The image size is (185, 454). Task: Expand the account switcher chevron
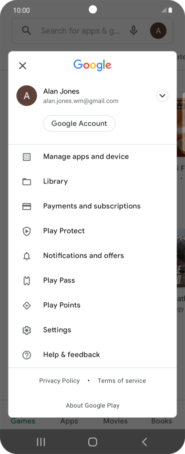coord(163,95)
